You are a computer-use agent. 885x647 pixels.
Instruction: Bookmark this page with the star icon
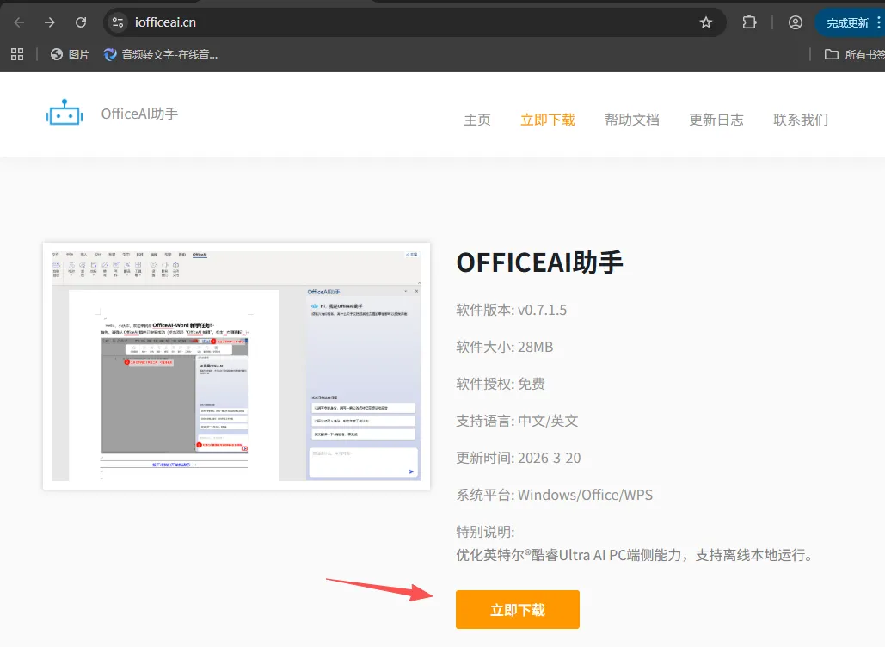[x=705, y=22]
